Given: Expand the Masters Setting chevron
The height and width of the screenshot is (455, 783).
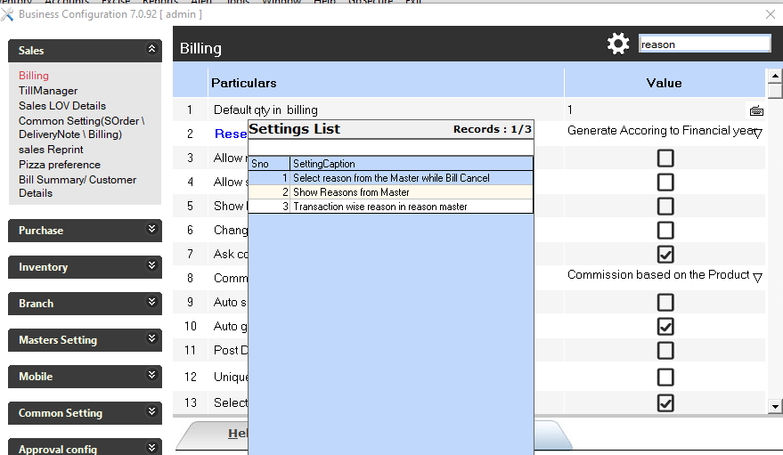Looking at the screenshot, I should point(152,339).
